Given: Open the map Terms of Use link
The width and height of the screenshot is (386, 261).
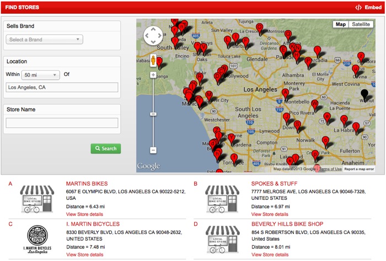Looking at the screenshot, I should coord(330,169).
